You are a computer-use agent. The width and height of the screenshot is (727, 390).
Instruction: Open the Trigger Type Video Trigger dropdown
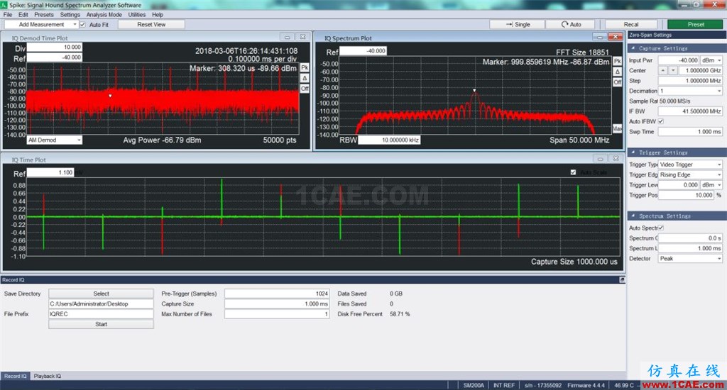[690, 165]
